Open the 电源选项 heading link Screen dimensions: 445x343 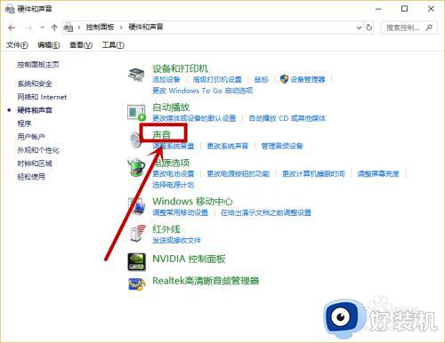point(171,163)
